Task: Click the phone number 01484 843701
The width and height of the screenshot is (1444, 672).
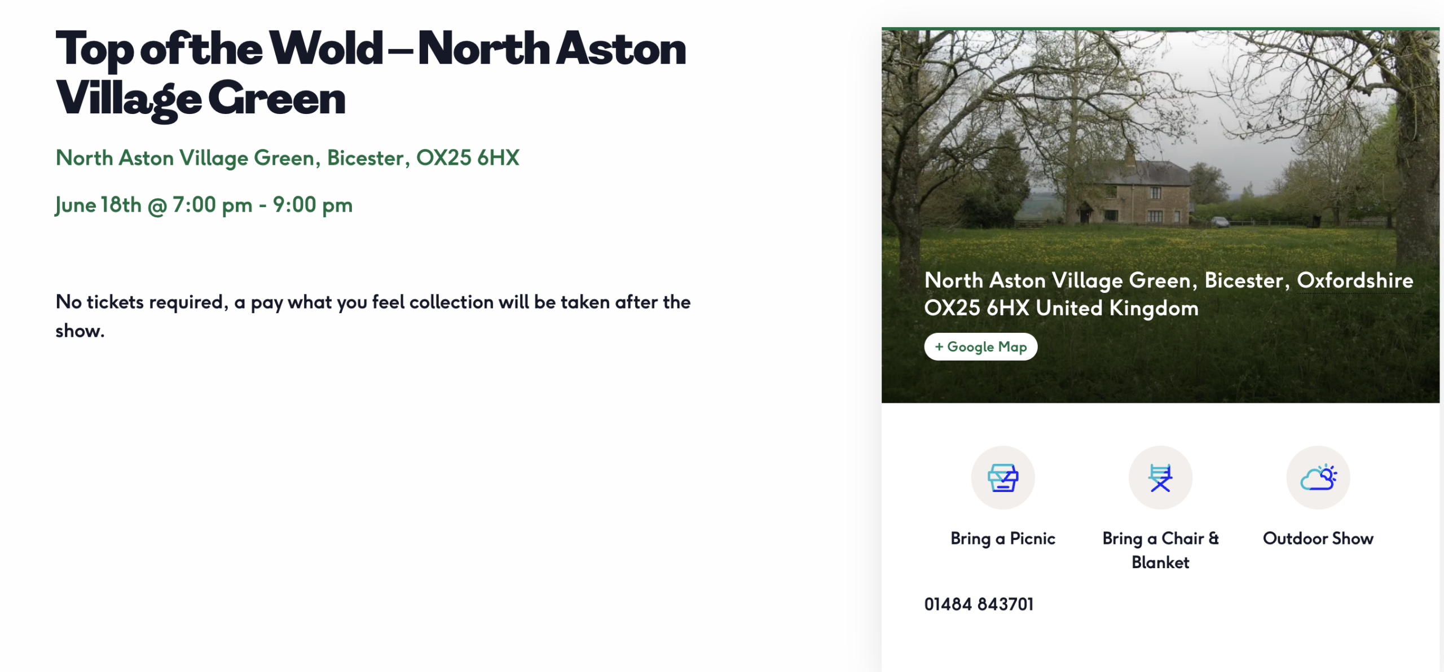Action: (979, 604)
